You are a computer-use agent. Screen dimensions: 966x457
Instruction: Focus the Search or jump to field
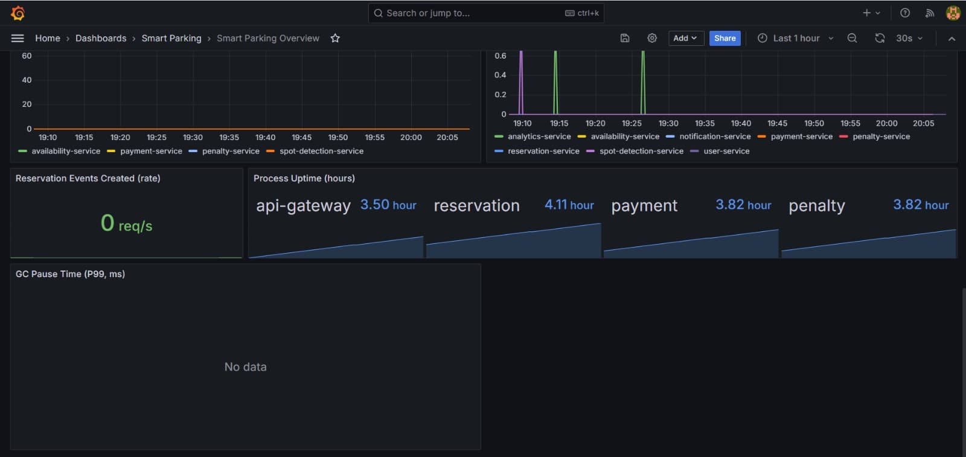(x=486, y=13)
